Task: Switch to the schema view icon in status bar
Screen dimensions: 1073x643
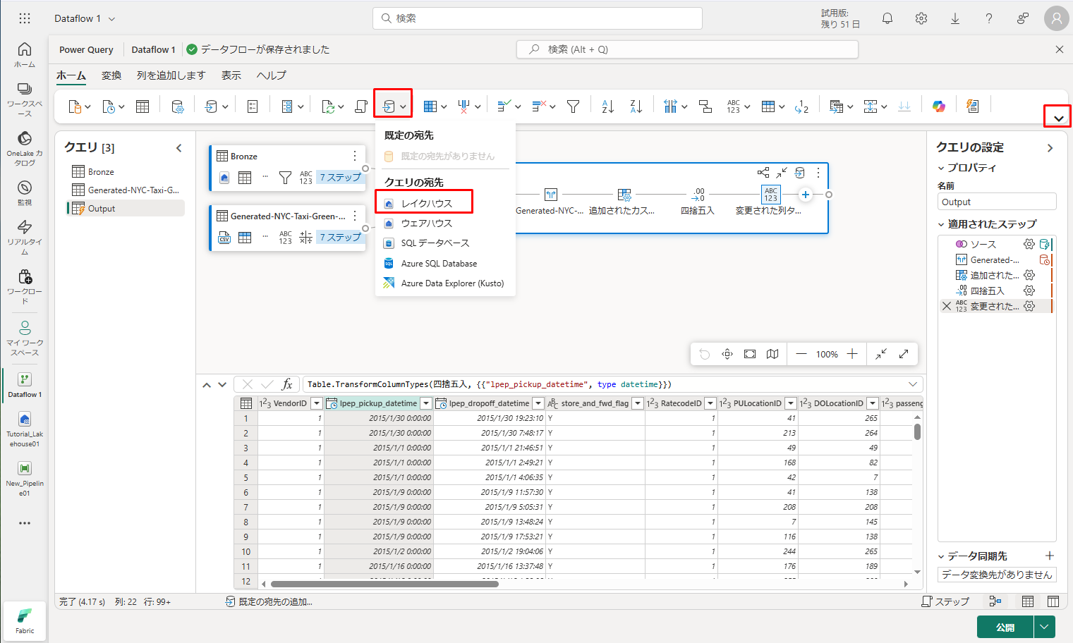Action: [x=1053, y=601]
